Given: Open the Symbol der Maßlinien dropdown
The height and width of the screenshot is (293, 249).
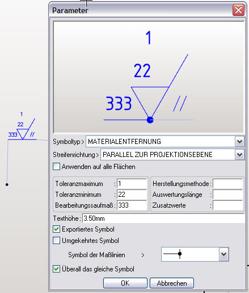Looking at the screenshot, I should 224,254.
